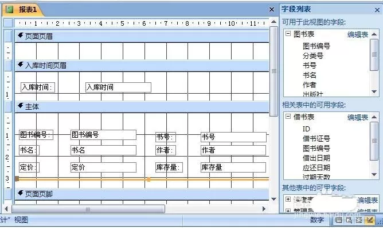Select the 定价 text box control

(103, 167)
